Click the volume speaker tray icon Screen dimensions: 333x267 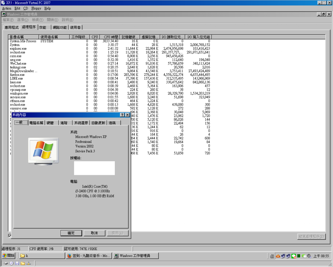coord(309,256)
